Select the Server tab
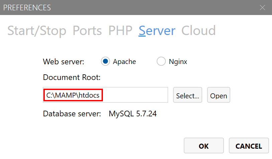 (x=157, y=31)
